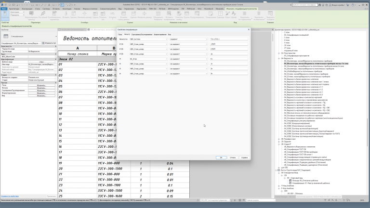The image size is (370, 208).
Task: Collapse the 03-Пространства tree node
Action: coord(279,53)
